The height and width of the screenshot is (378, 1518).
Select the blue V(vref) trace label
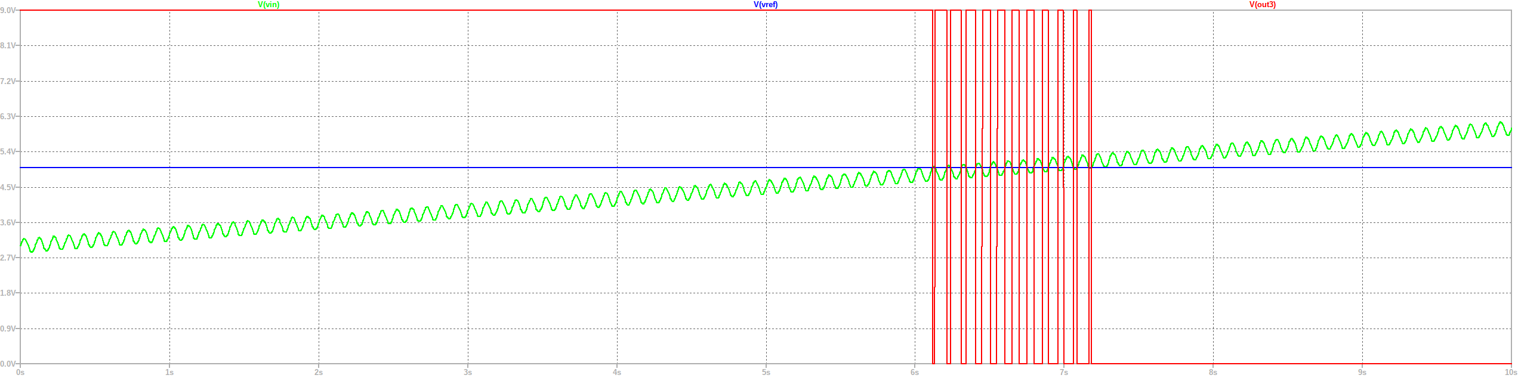click(766, 5)
